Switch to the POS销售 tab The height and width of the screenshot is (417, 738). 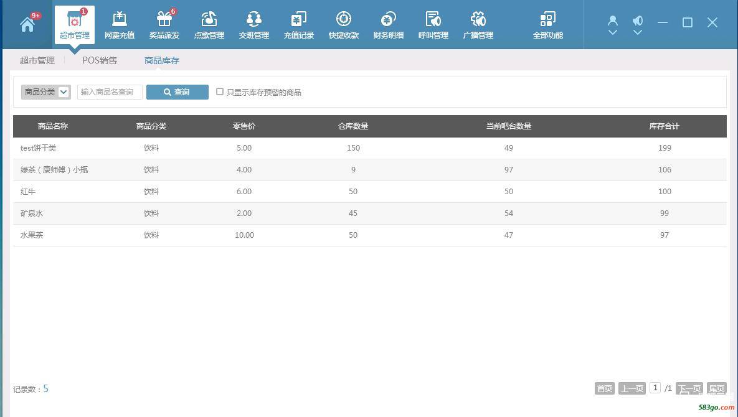click(x=100, y=60)
